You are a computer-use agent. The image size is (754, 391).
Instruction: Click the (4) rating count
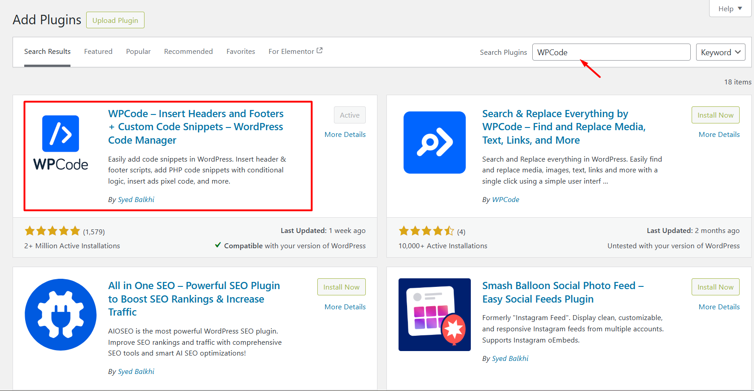click(x=461, y=232)
